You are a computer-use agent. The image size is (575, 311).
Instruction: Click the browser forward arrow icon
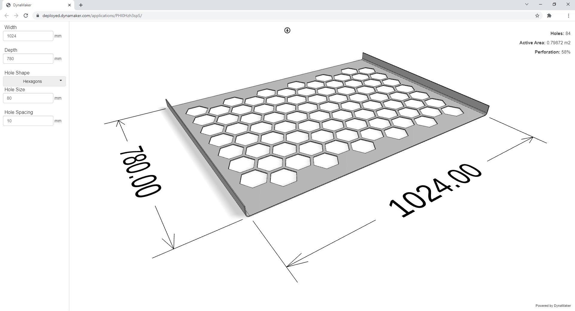coord(16,16)
